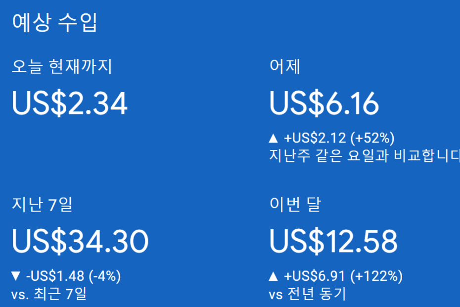Click the up triangle beside +US$6.91

click(x=273, y=276)
